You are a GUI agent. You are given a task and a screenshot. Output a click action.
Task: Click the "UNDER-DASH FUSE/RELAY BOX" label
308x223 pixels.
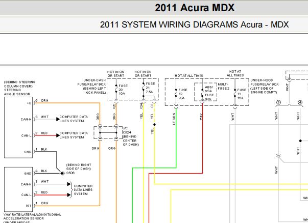92,82
